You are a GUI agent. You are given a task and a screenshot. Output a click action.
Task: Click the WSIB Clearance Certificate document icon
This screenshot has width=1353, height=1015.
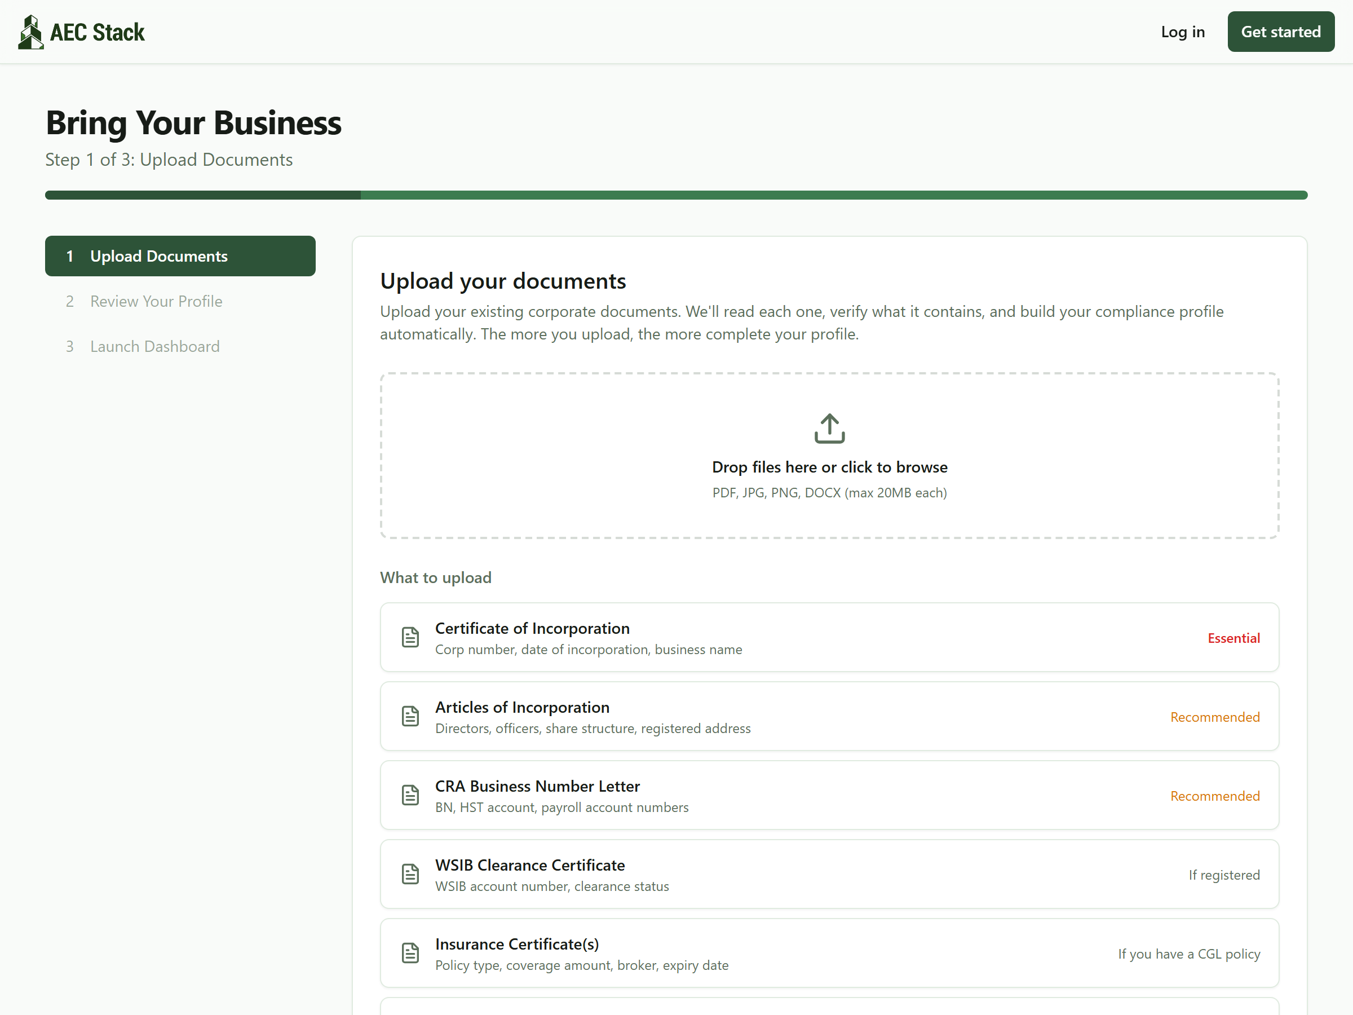point(410,873)
